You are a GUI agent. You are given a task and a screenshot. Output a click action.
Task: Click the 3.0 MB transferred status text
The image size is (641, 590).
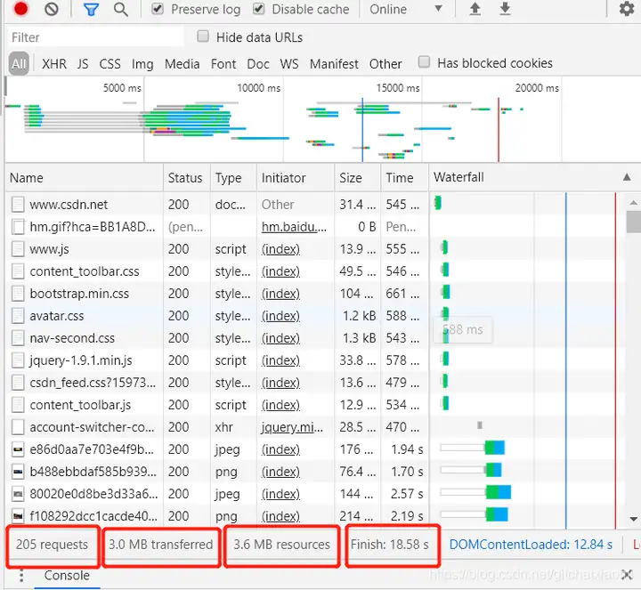(160, 545)
